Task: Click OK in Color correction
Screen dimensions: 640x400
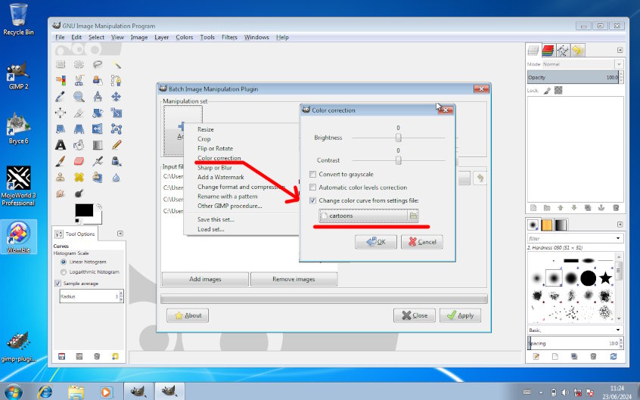Action: click(x=376, y=242)
